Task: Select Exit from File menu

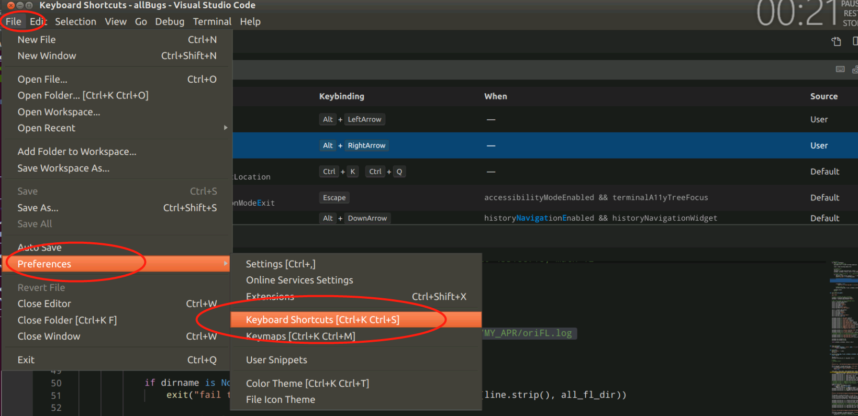Action: click(x=117, y=360)
